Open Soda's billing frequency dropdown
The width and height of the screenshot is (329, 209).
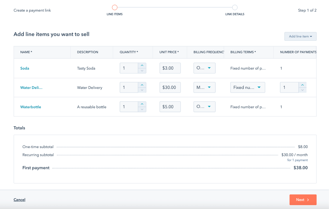204,68
